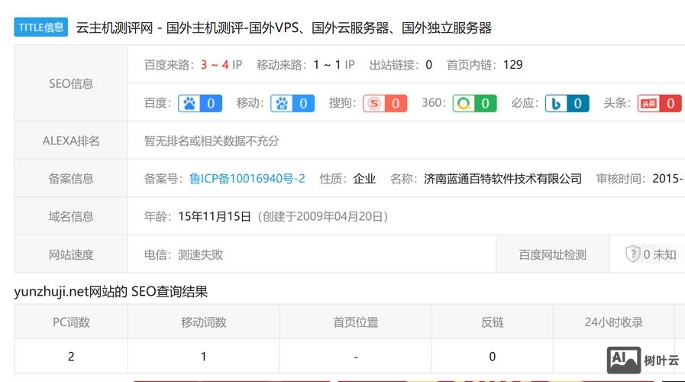This screenshot has width=685, height=382.
Task: Click the 0 未知 detection result
Action: click(660, 254)
